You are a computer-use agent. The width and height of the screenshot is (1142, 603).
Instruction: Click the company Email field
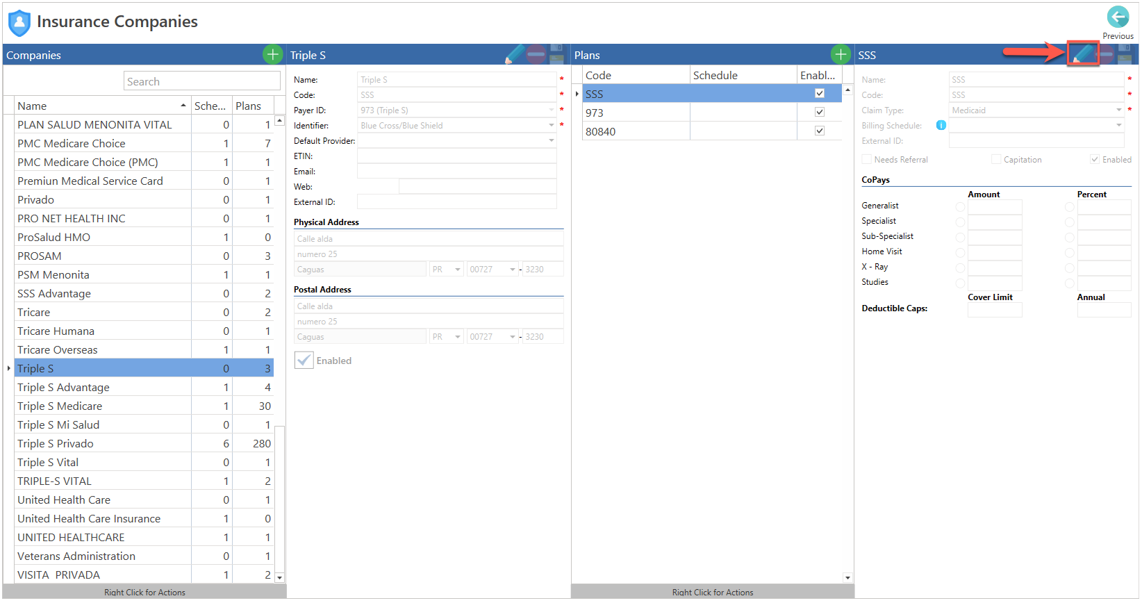[x=456, y=171]
